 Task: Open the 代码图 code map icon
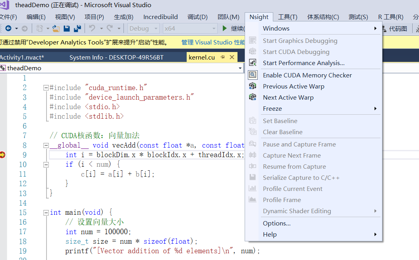pos(384,29)
